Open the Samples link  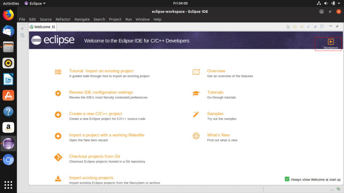[215, 114]
